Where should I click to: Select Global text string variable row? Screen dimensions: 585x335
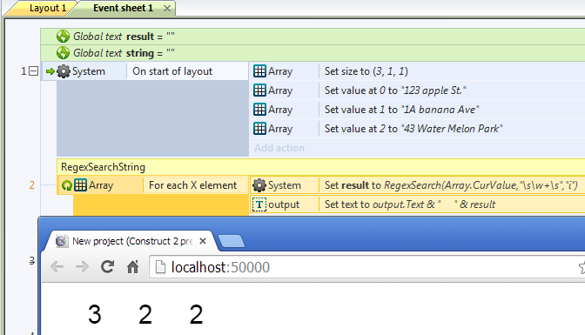pyautogui.click(x=313, y=53)
